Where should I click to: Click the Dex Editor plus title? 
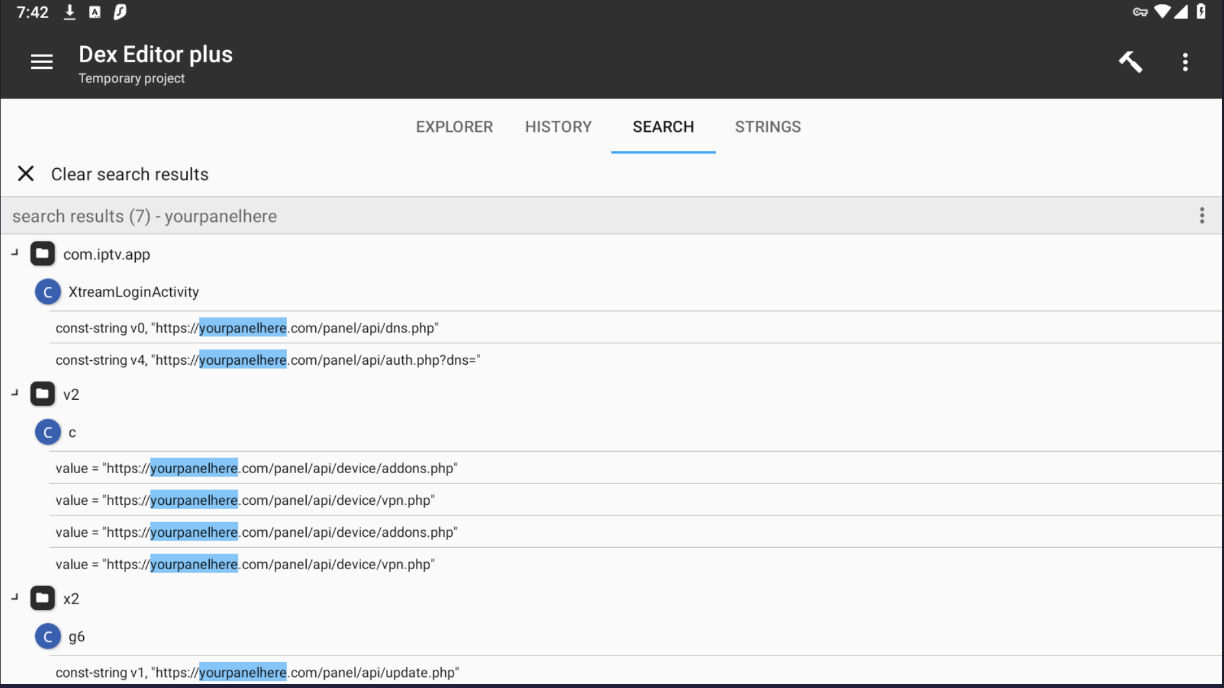[x=156, y=55]
